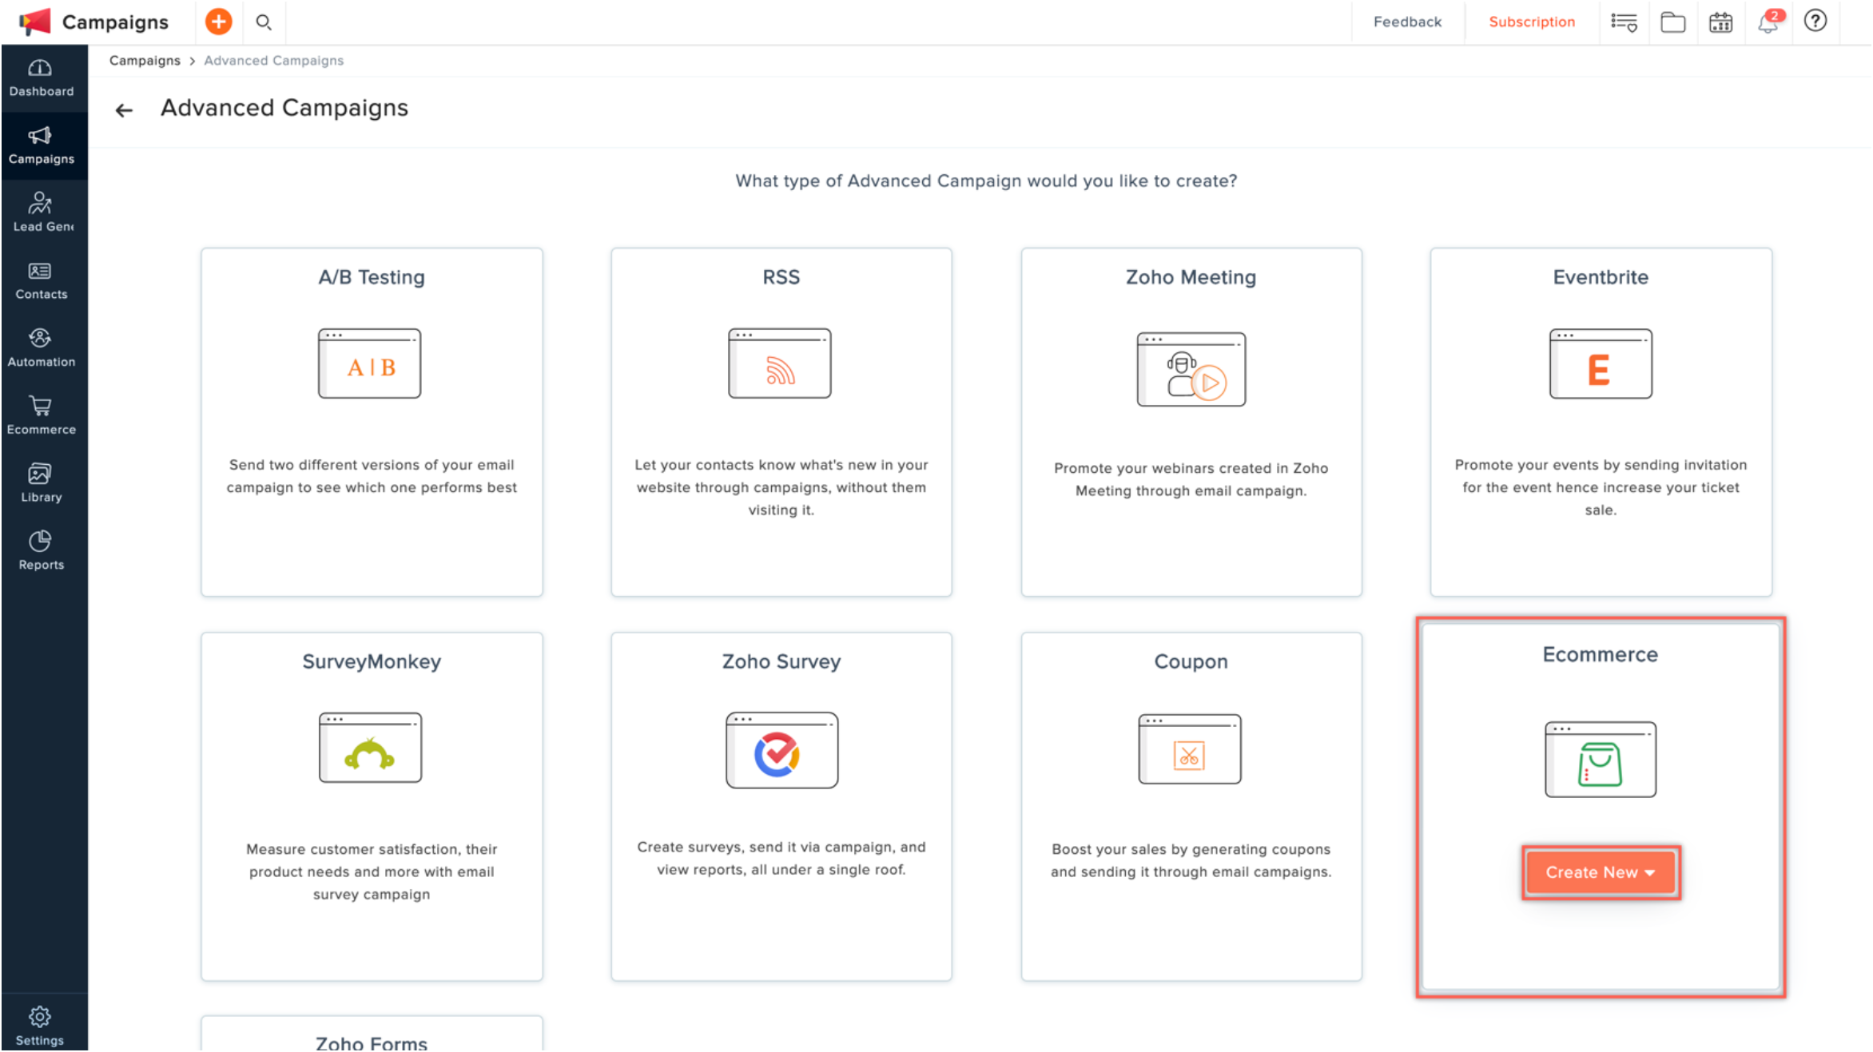
Task: Click the orange plus create icon
Action: coord(218,22)
